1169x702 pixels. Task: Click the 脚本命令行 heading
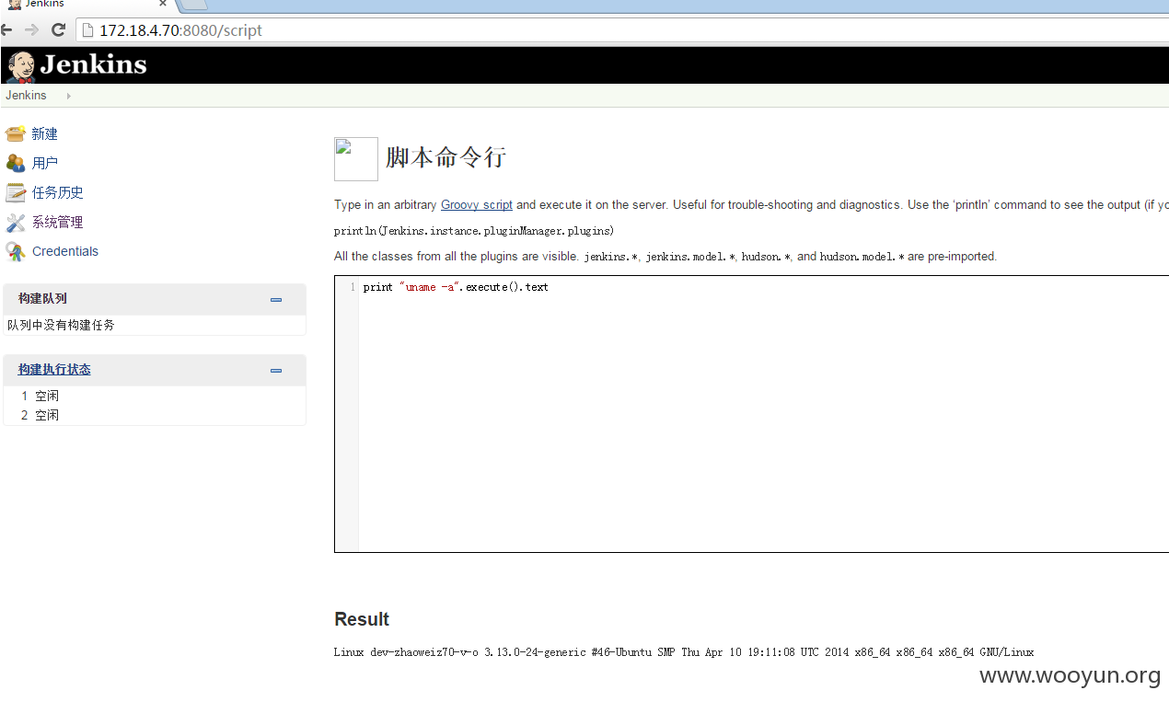click(x=446, y=157)
